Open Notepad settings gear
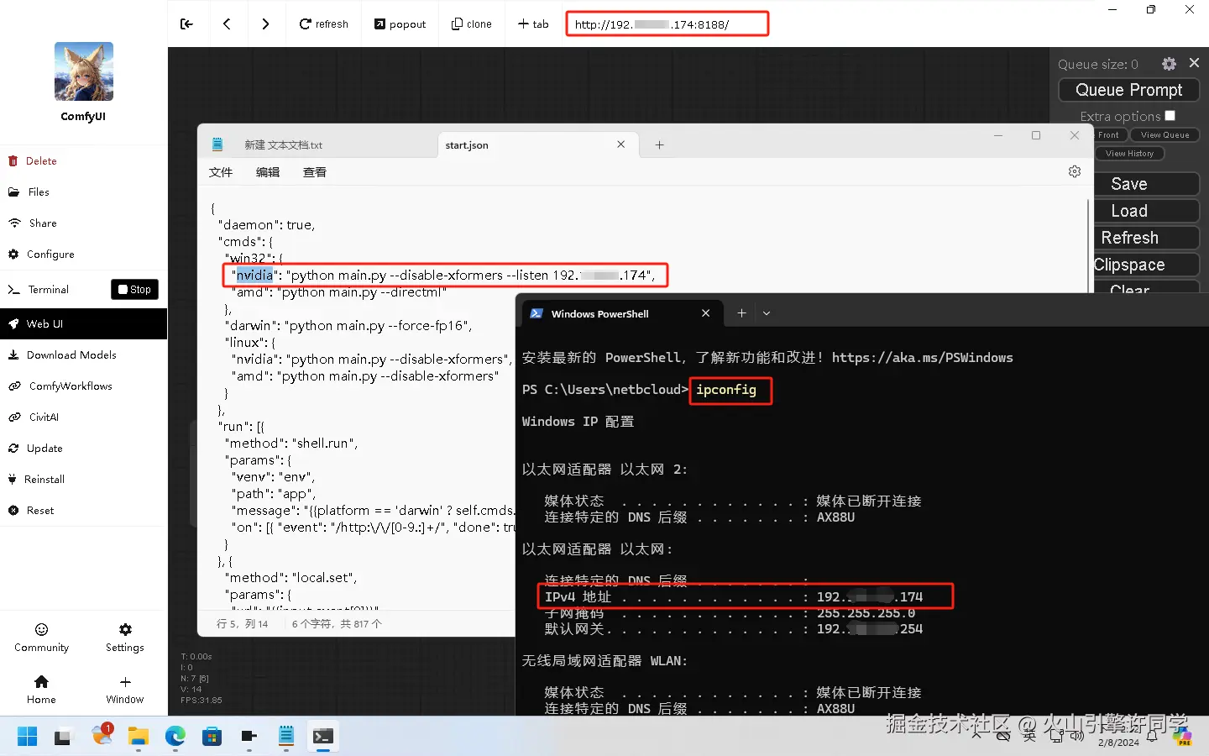This screenshot has width=1209, height=756. [1075, 171]
